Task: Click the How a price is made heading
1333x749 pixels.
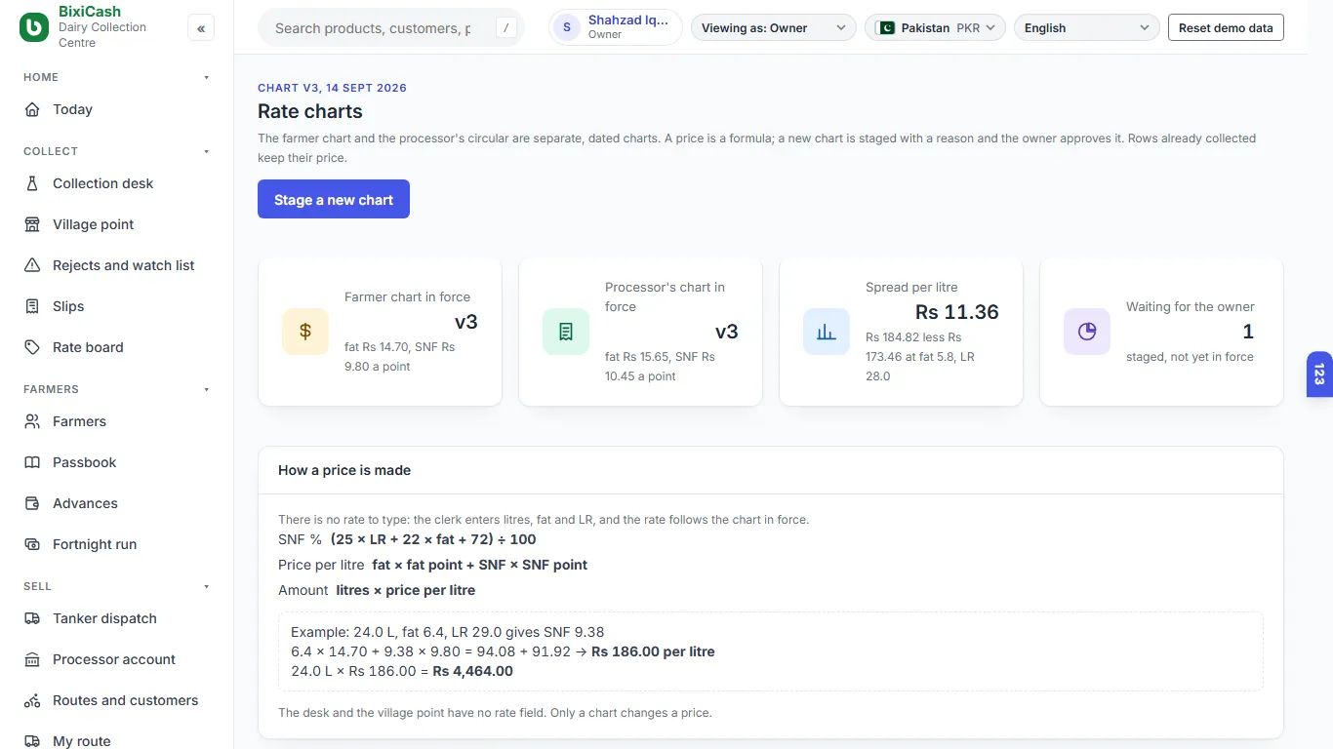Action: click(344, 470)
